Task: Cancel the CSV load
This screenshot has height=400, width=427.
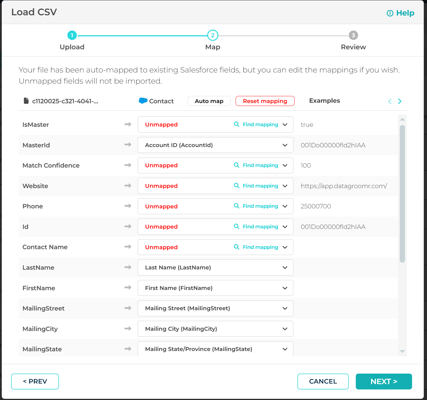Action: point(323,382)
